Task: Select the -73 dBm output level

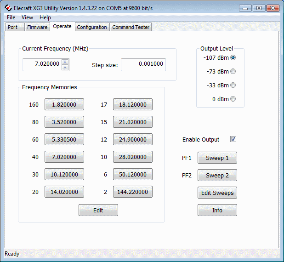Action: coord(233,71)
